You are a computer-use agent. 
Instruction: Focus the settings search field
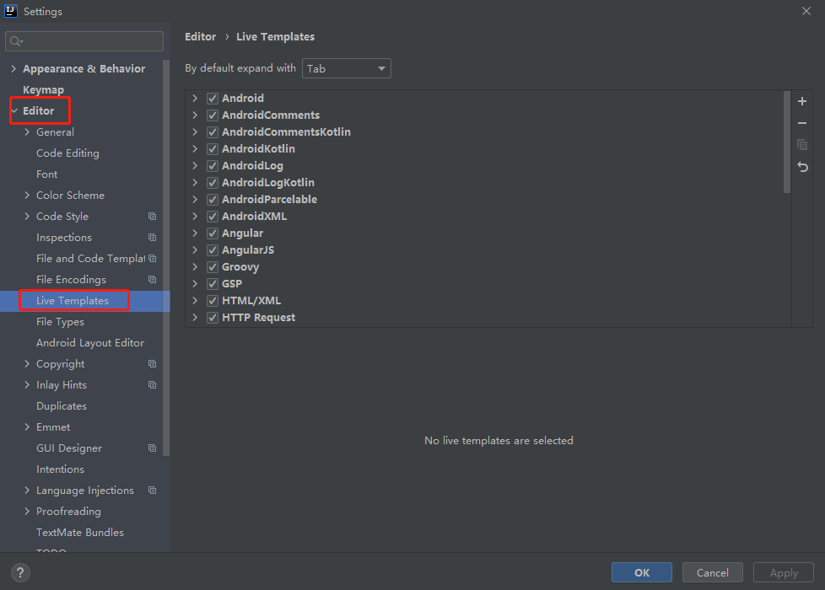84,41
